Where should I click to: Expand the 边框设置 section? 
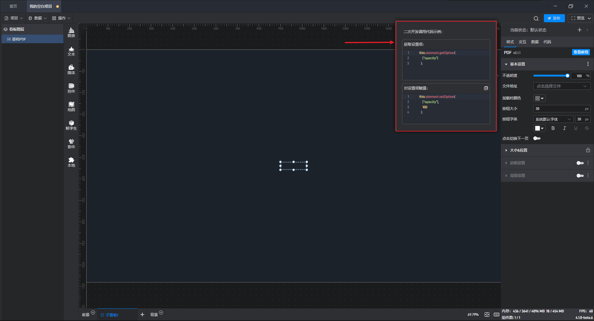coord(506,163)
